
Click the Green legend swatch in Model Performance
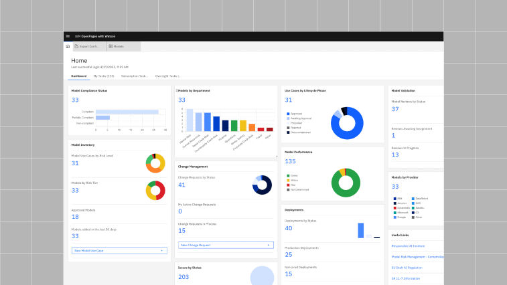pyautogui.click(x=288, y=176)
